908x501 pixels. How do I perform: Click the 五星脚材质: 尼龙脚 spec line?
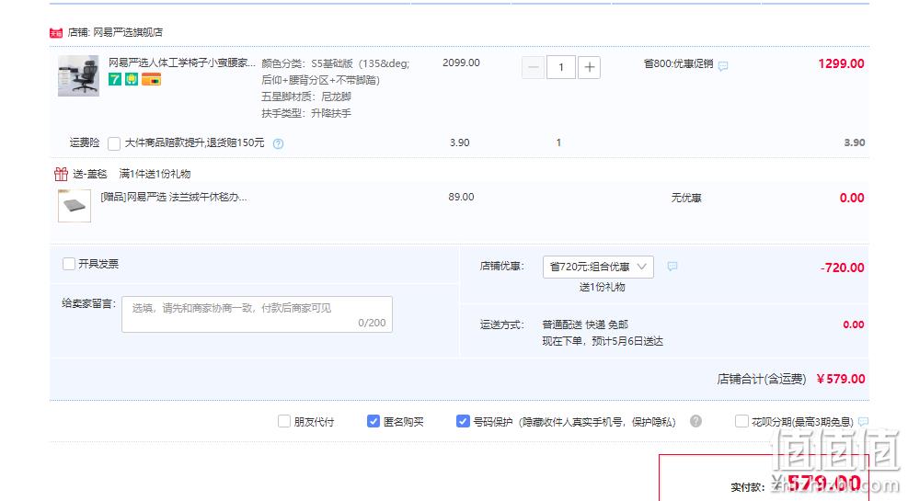(x=306, y=97)
